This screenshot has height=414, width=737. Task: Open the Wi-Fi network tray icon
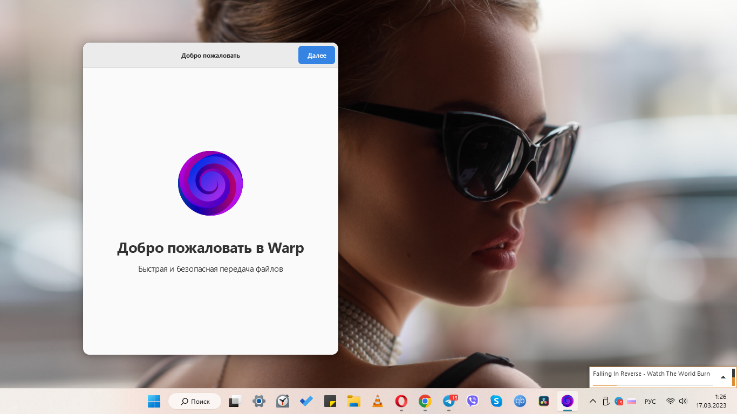(x=671, y=401)
